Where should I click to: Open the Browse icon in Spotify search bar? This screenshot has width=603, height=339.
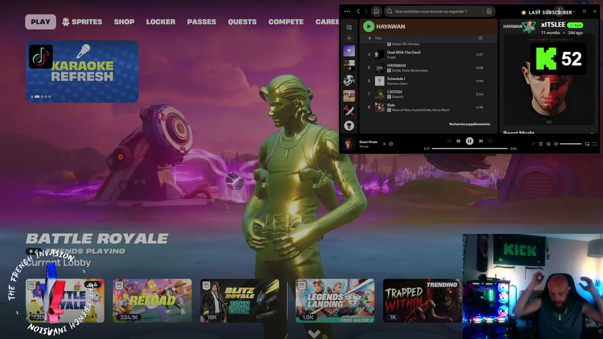(489, 11)
